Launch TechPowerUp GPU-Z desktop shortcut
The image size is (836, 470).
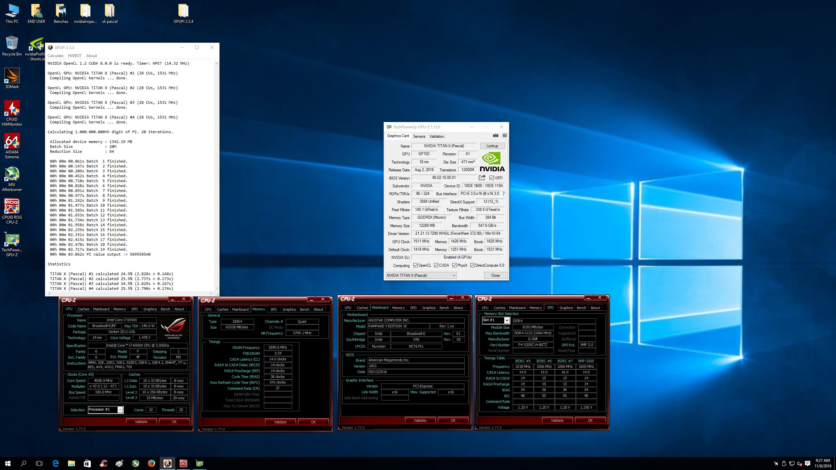12,244
